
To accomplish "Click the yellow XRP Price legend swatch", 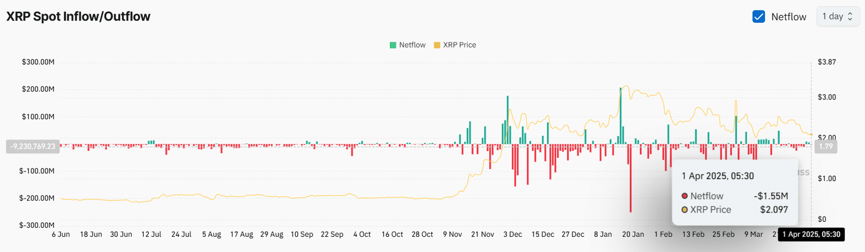I will 437,45.
